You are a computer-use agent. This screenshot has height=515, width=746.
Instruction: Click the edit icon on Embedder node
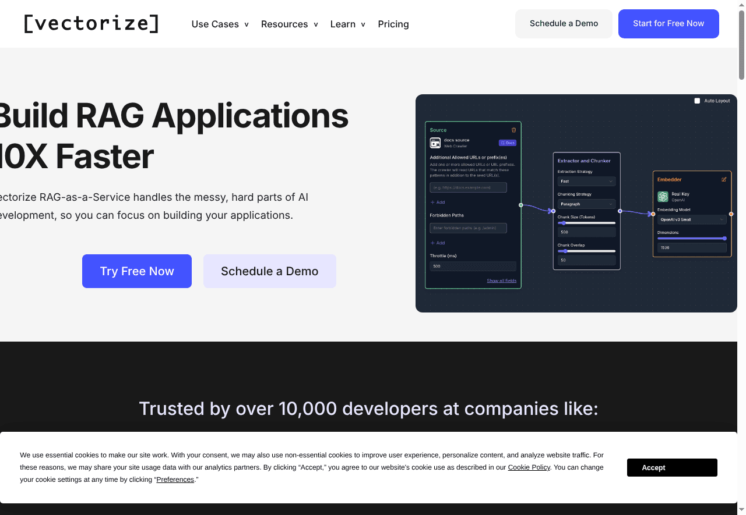724,179
